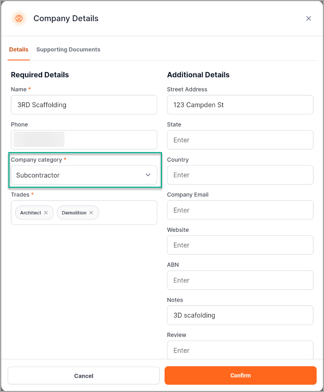Click the Website input field
This screenshot has width=324, height=392.
pos(240,245)
